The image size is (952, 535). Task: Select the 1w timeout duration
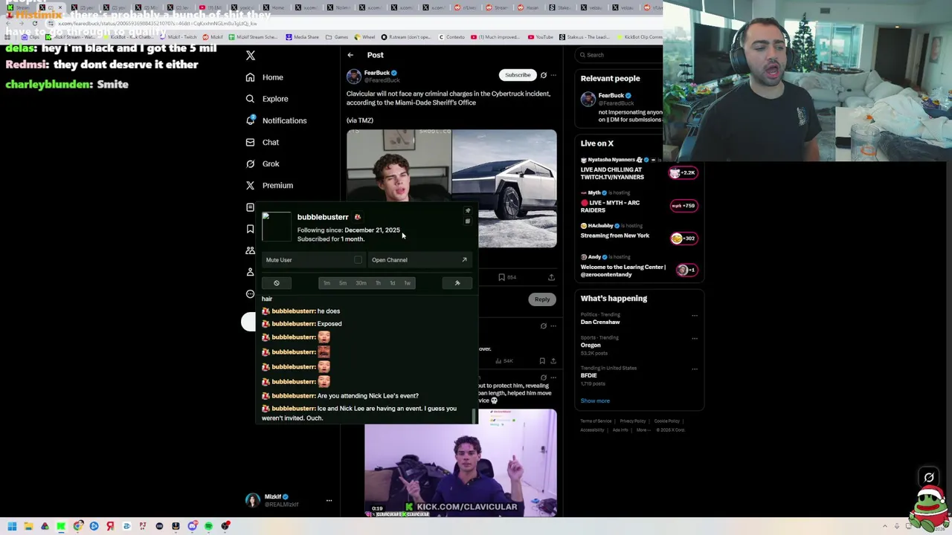[407, 283]
